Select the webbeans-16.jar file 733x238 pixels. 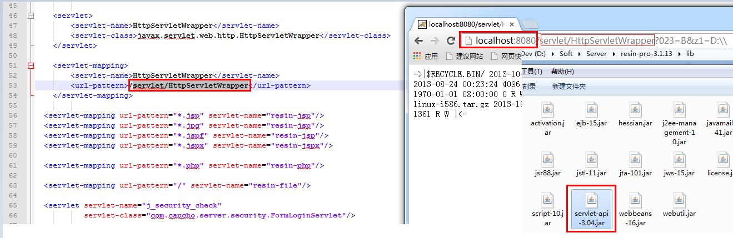pos(635,210)
